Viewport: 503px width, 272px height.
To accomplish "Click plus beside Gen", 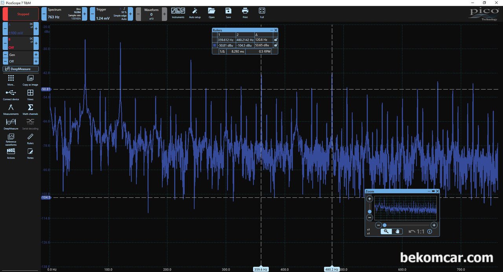I will pos(36,55).
